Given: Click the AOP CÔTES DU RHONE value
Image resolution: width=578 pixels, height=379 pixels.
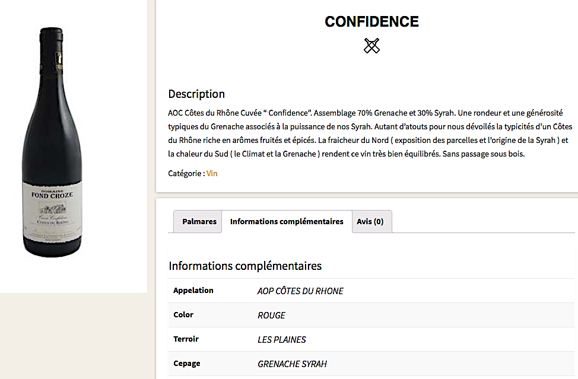Looking at the screenshot, I should (300, 291).
